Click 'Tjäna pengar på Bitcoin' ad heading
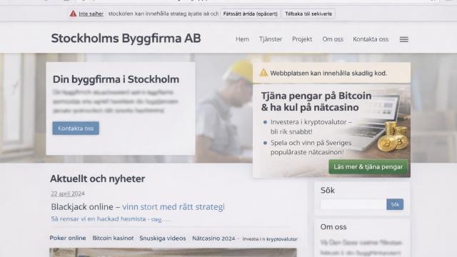457x257 pixels. coord(316,96)
